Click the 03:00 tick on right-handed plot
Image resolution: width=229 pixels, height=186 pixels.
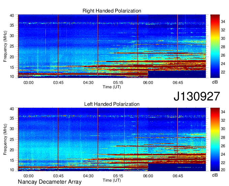coord(29,83)
